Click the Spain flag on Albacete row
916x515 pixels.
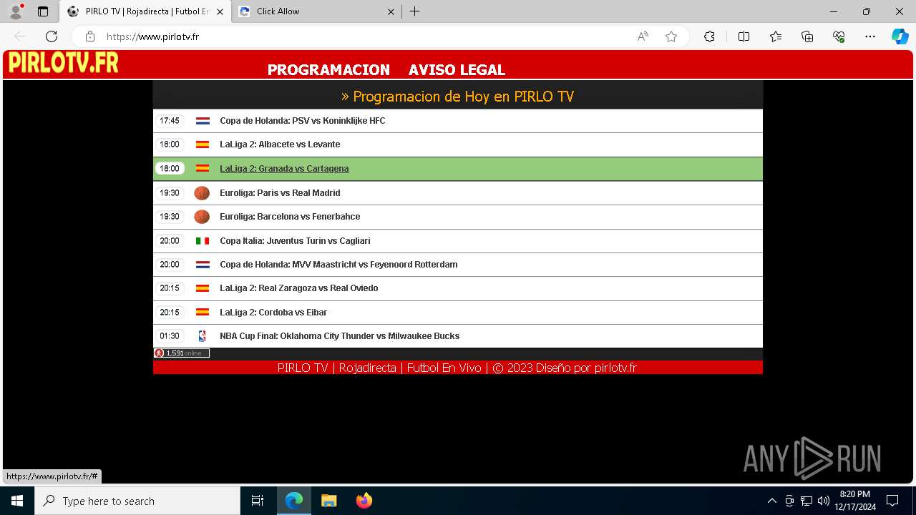click(x=203, y=144)
